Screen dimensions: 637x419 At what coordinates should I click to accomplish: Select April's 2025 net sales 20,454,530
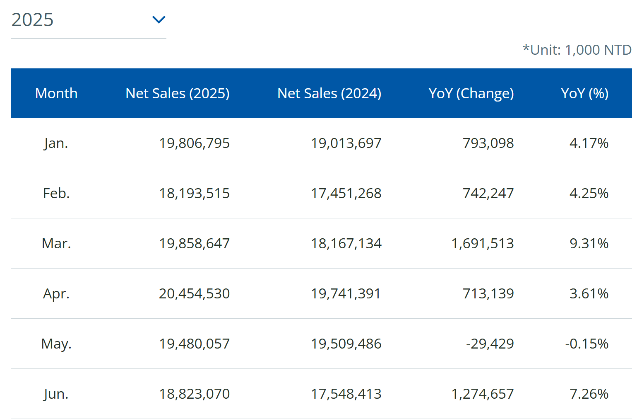[194, 293]
